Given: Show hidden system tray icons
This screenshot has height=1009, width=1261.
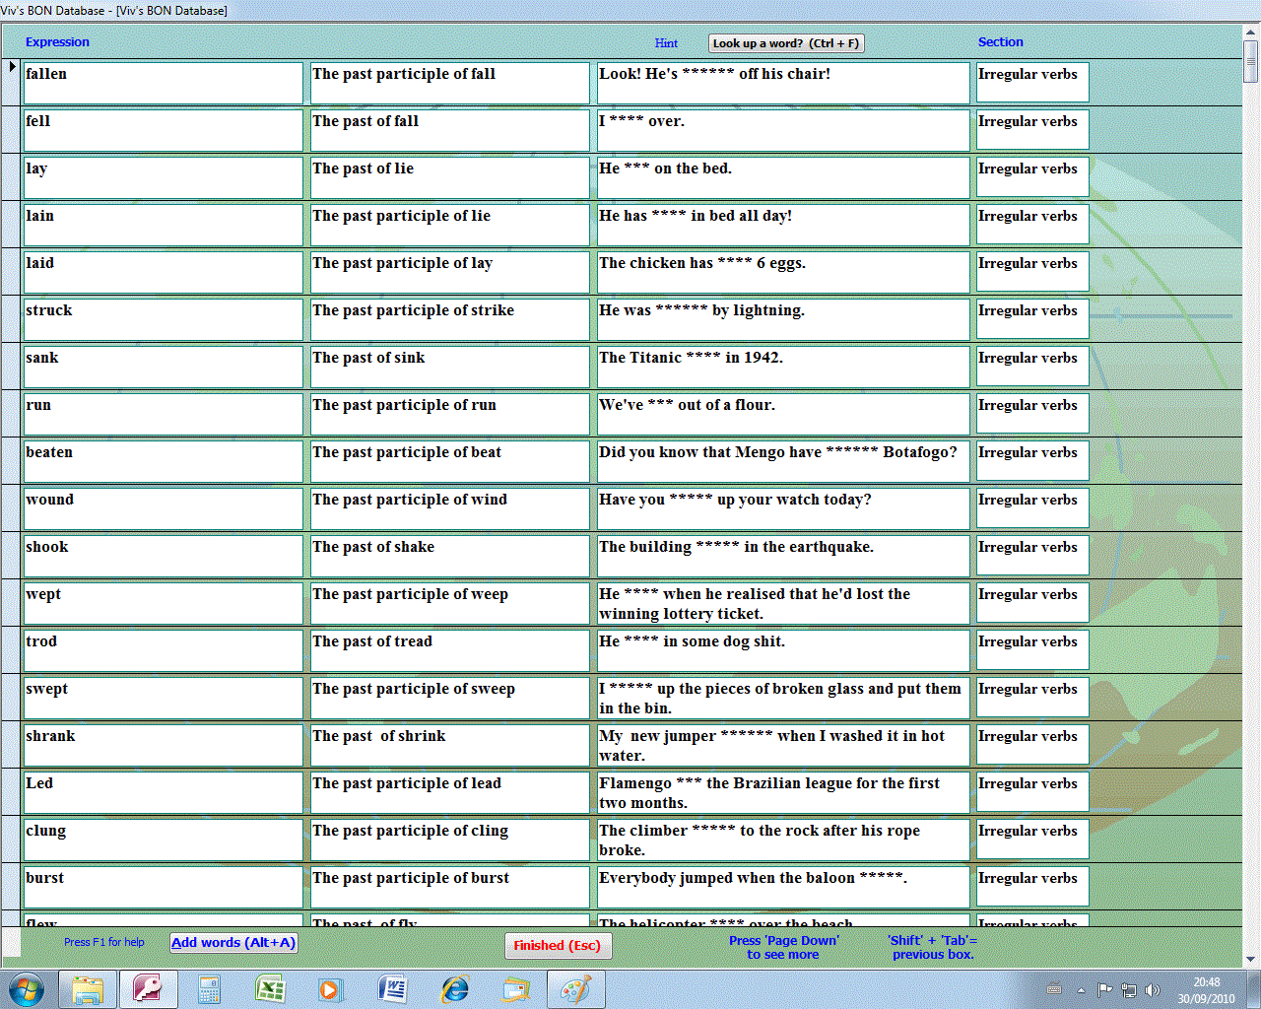Looking at the screenshot, I should click(x=1081, y=990).
